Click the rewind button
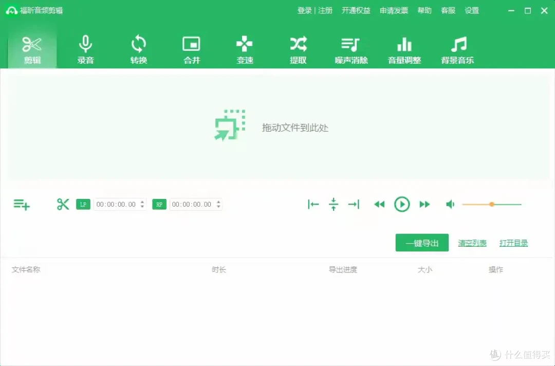This screenshot has width=555, height=366. pyautogui.click(x=379, y=204)
